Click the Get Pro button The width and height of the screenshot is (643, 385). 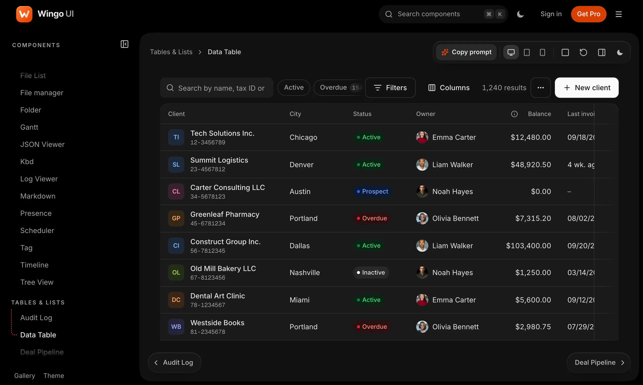(588, 14)
